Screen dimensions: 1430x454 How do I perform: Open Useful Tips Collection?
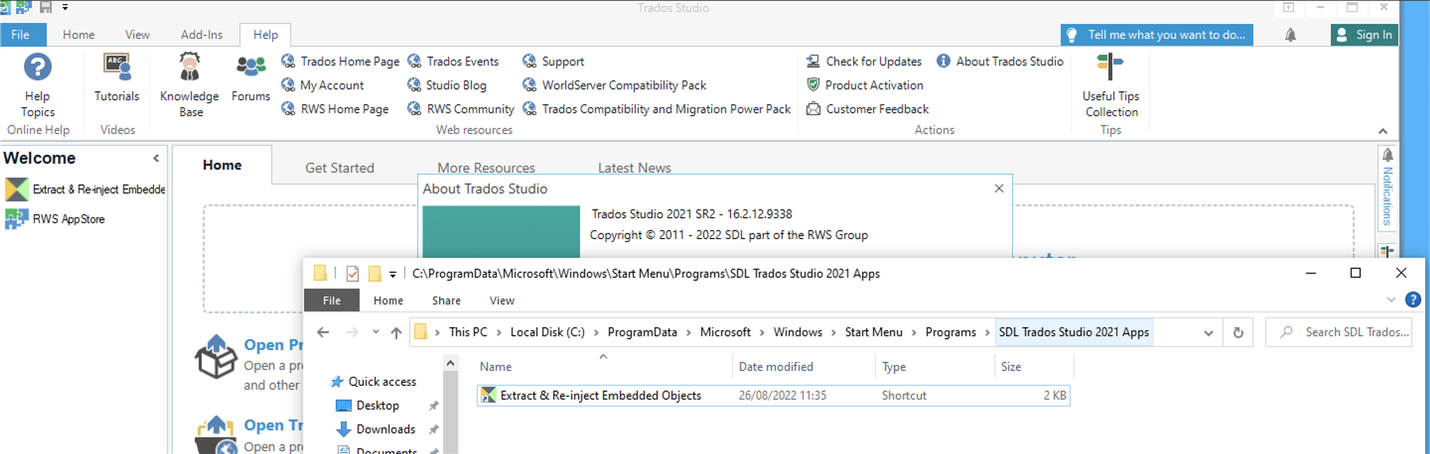point(1111,85)
